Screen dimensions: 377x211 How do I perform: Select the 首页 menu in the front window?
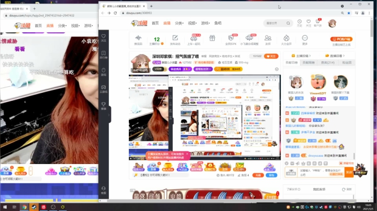(156, 24)
